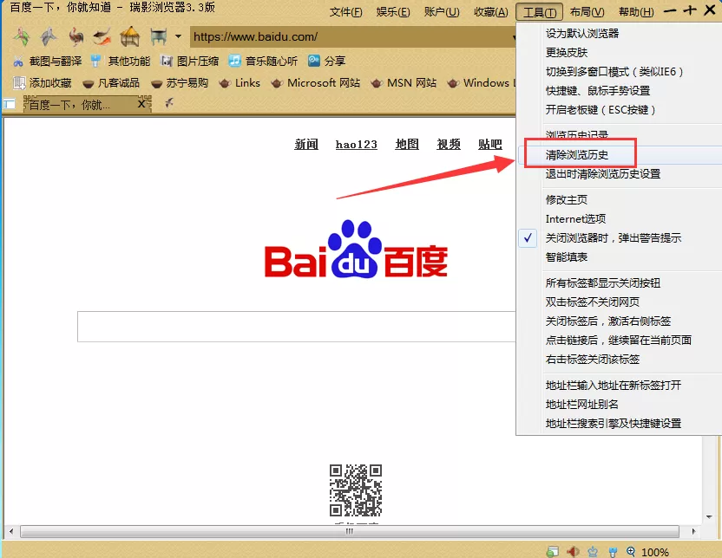Image resolution: width=722 pixels, height=558 pixels.
Task: Open the 帮助(H) menu
Action: [x=636, y=12]
